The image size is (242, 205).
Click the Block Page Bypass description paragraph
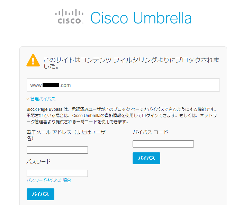122,115
